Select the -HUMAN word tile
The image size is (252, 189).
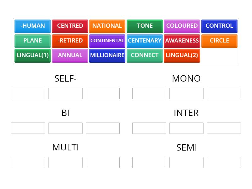tap(32, 26)
